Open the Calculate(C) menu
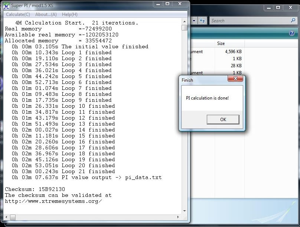 18,14
